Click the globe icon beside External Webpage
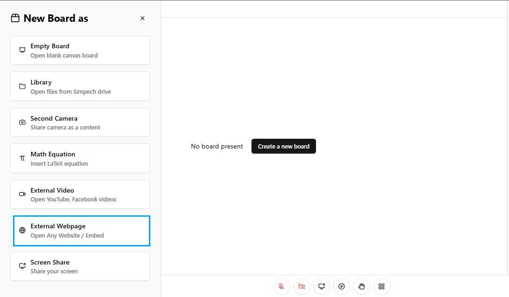The image size is (509, 297). [22, 231]
